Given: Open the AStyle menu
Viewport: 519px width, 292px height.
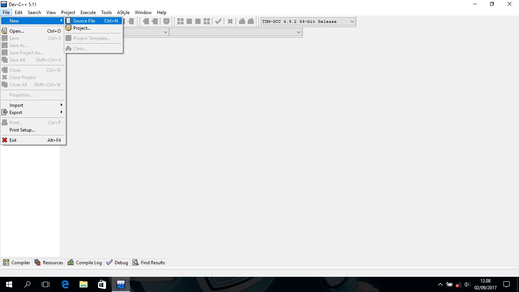Looking at the screenshot, I should [123, 13].
